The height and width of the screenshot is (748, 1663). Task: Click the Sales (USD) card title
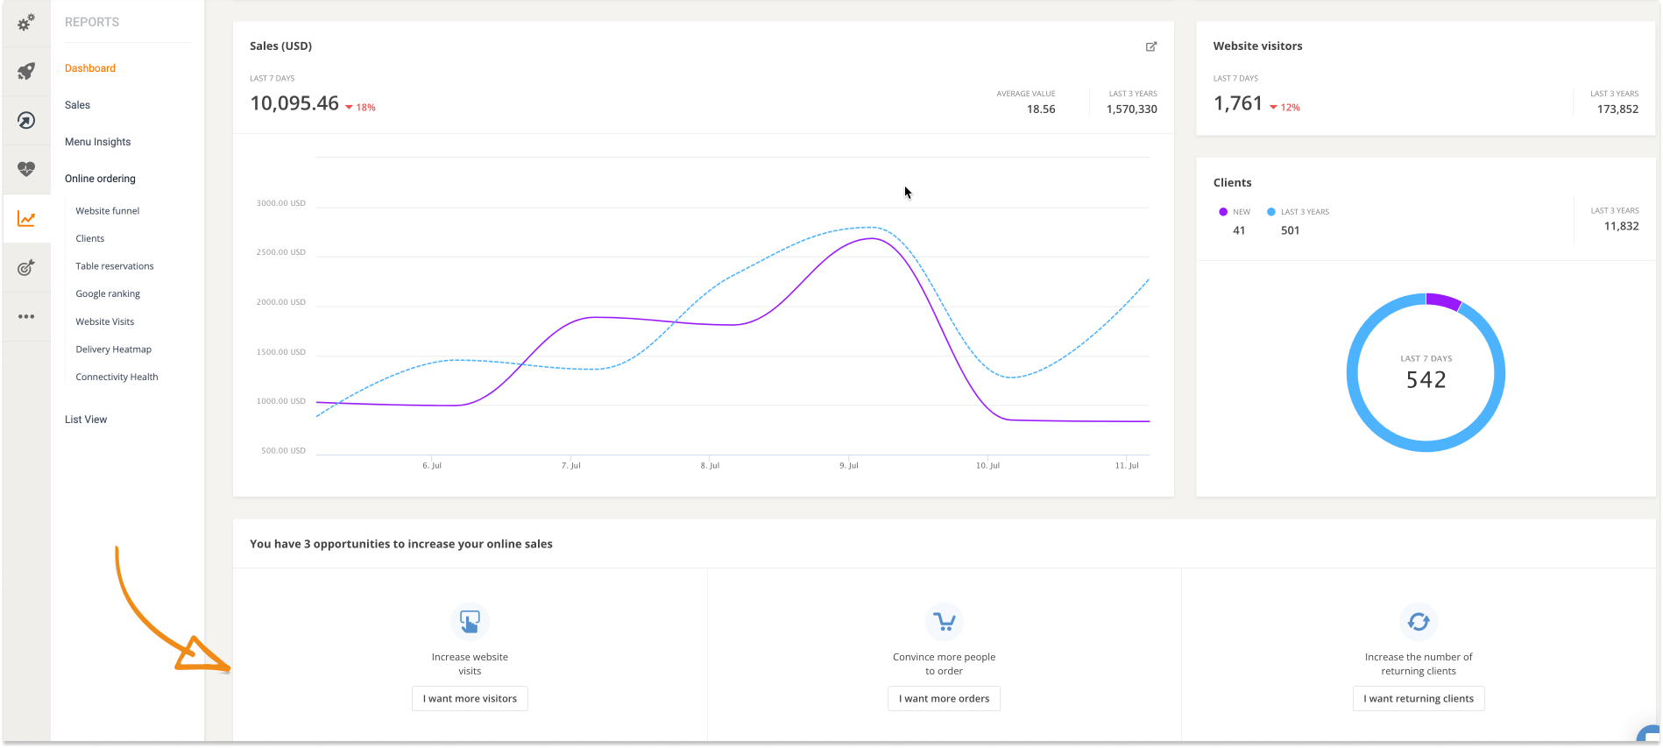[x=280, y=46]
